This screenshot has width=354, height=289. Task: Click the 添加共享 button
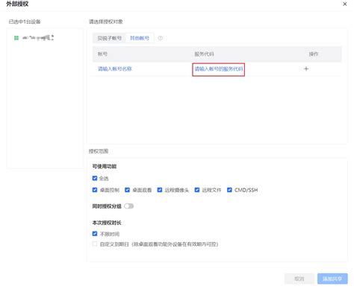[x=332, y=279]
